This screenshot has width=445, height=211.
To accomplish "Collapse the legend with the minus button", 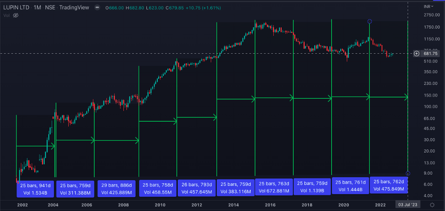I will click(97, 8).
